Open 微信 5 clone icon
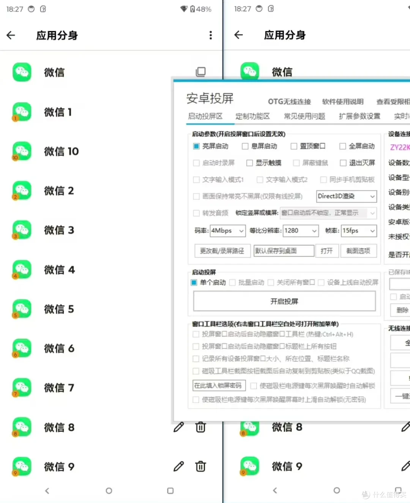This screenshot has width=410, height=503. pyautogui.click(x=22, y=309)
